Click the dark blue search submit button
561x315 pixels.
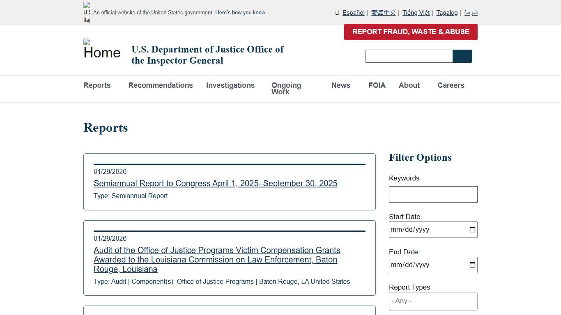462,56
